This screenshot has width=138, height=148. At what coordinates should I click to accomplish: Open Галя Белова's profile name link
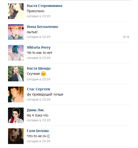point(38,131)
